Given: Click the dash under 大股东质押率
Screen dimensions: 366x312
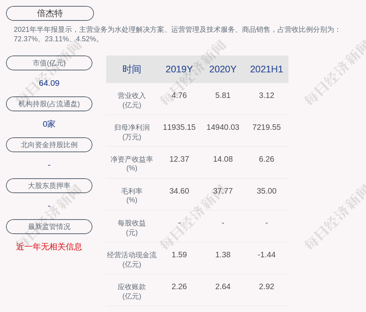Looking at the screenshot, I should (49, 206).
